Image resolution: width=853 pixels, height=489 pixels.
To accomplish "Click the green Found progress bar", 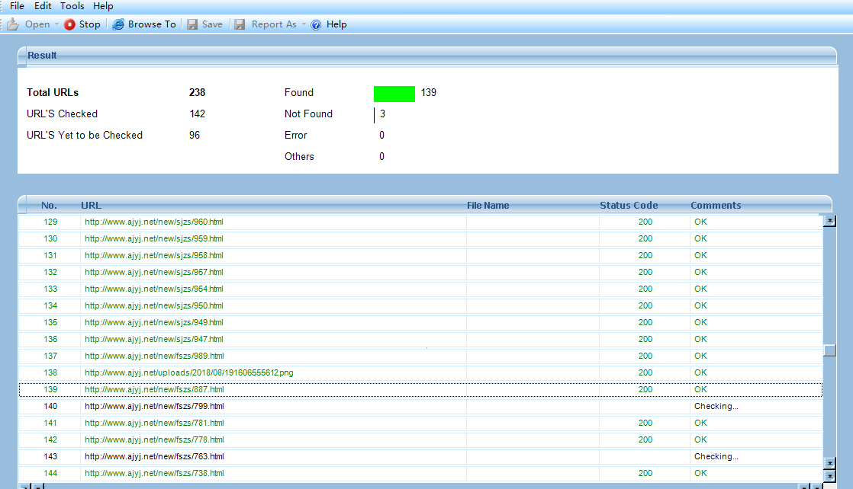I will (394, 94).
